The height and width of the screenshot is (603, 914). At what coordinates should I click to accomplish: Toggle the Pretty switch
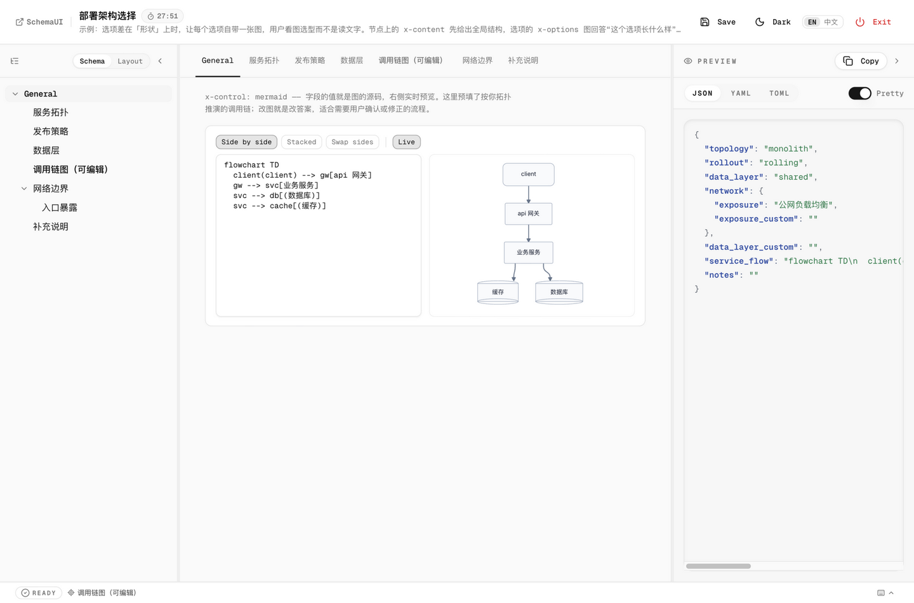[x=860, y=93]
